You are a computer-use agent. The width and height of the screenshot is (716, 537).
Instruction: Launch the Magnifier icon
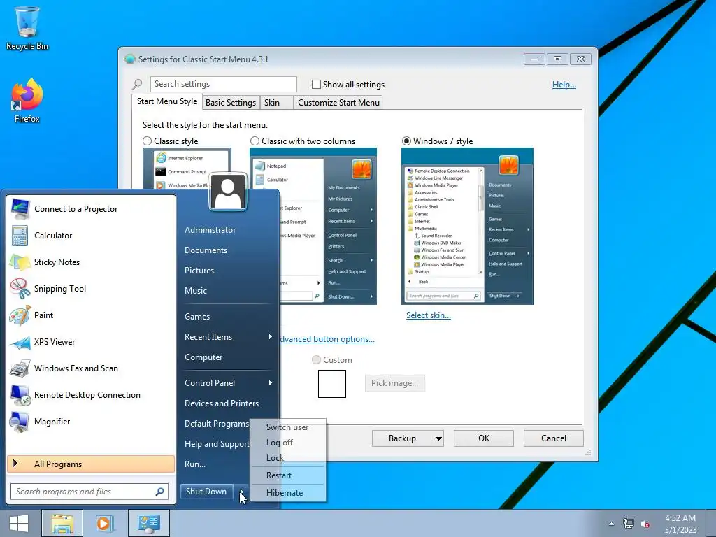(x=20, y=422)
